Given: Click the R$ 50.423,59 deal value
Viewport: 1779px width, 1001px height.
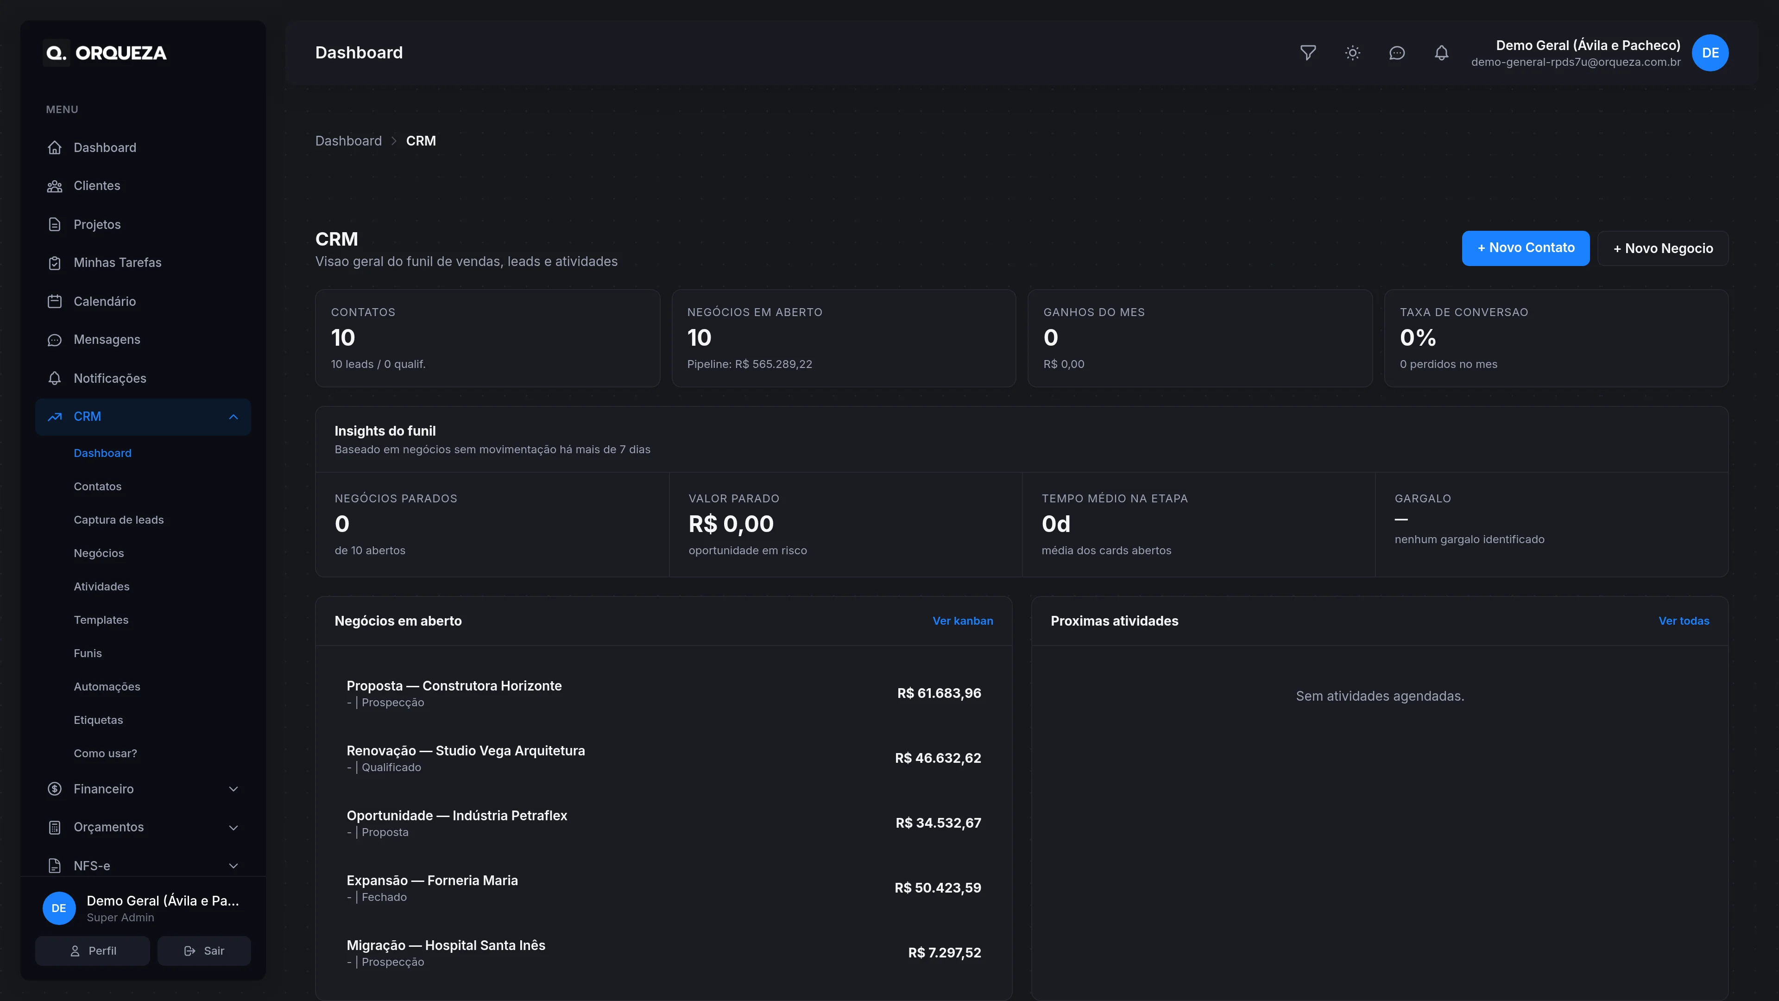Looking at the screenshot, I should (937, 888).
